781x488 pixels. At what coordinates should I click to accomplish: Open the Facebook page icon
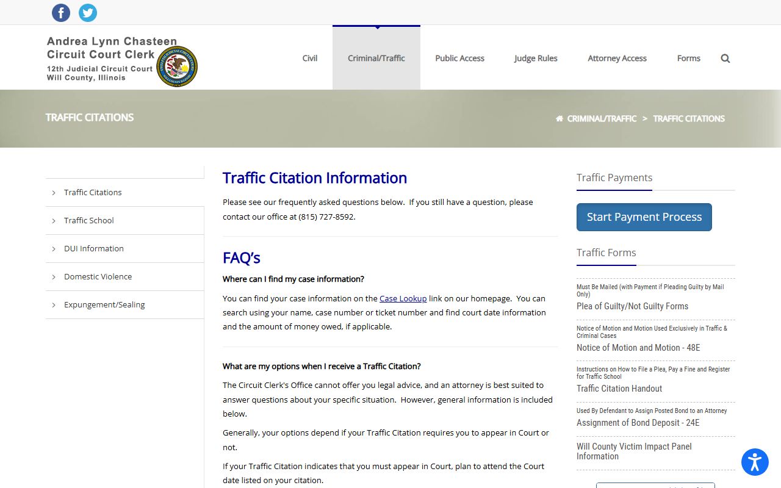tap(61, 13)
